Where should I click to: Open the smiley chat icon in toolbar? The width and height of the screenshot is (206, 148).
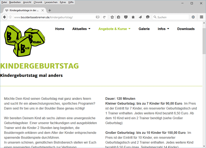(148, 17)
